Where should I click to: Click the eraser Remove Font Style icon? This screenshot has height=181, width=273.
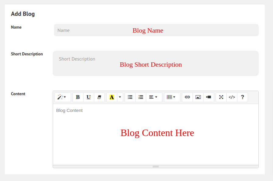99,97
